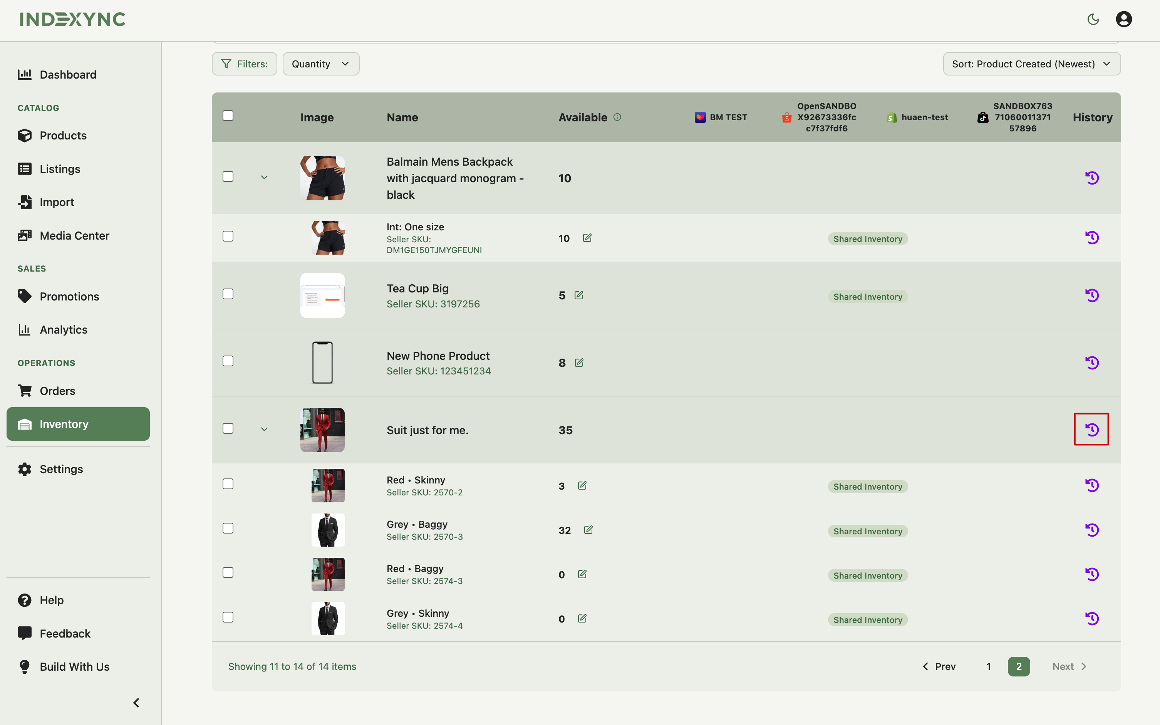Screen dimensions: 1160x725
Task: Edit quantity for New Phone Product
Action: [579, 362]
